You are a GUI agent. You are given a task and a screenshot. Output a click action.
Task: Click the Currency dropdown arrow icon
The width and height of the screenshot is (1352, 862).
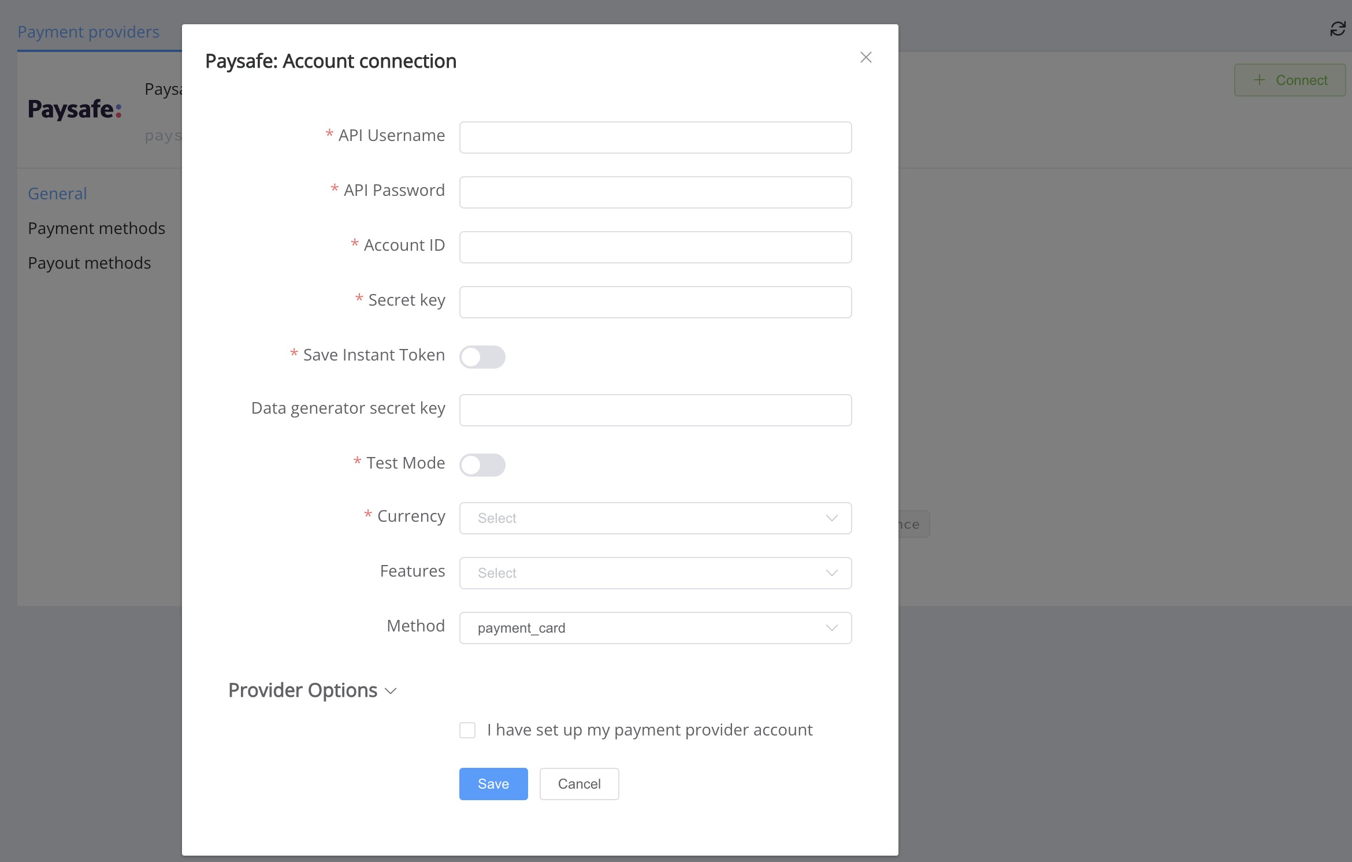[831, 517]
